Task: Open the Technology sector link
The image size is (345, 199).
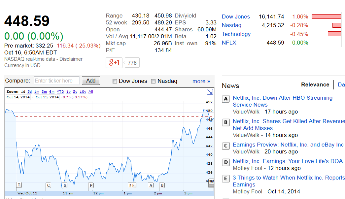Action: [x=236, y=34]
